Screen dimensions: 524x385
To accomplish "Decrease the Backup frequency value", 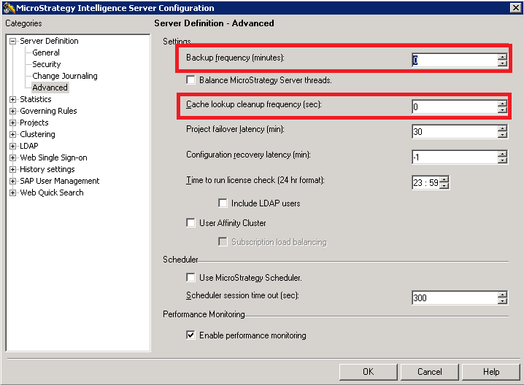I will click(x=502, y=63).
